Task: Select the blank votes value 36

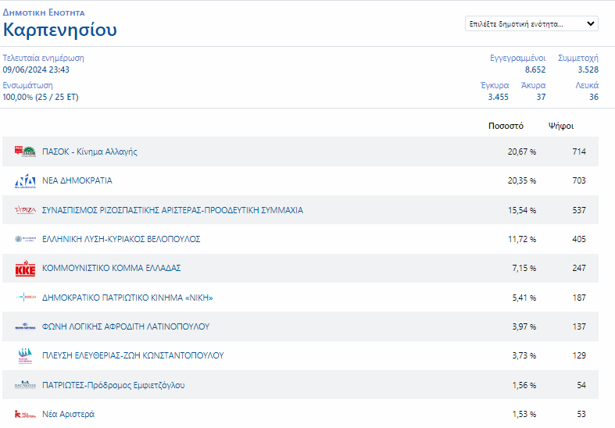Action: [x=594, y=97]
